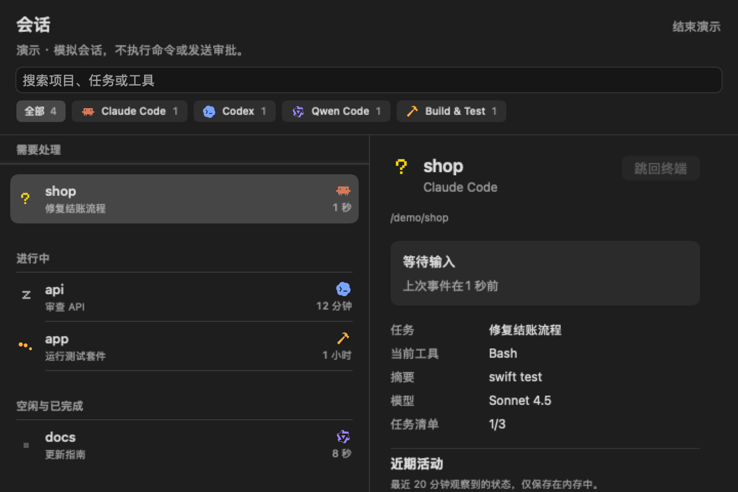Click the Codex icon in api row
Image resolution: width=738 pixels, height=492 pixels.
coord(343,289)
